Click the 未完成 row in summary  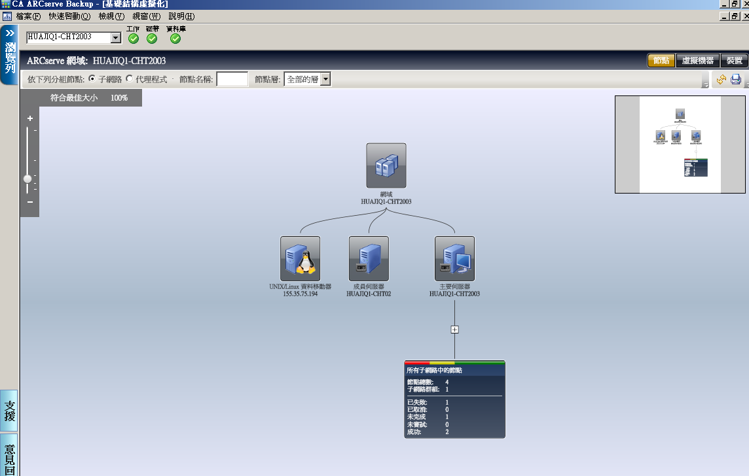[428, 417]
